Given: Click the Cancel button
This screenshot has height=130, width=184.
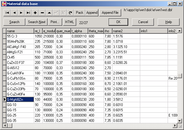Looking at the screenshot, I should click(143, 22).
